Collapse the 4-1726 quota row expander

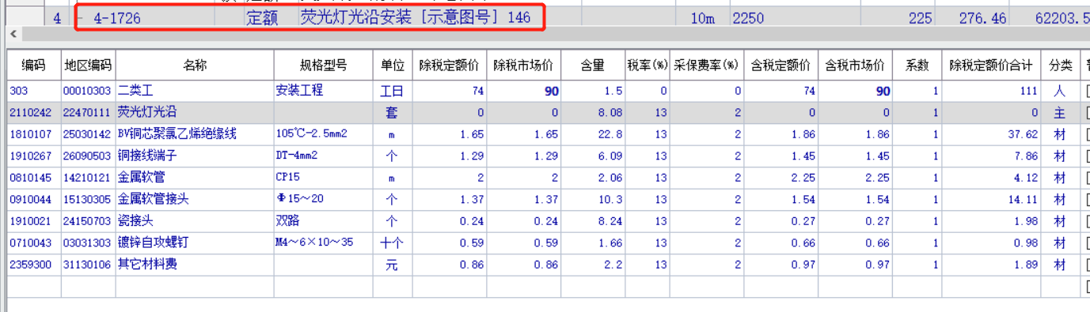(80, 17)
